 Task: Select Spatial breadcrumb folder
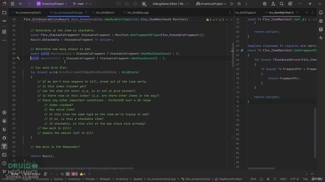[x=138, y=179]
